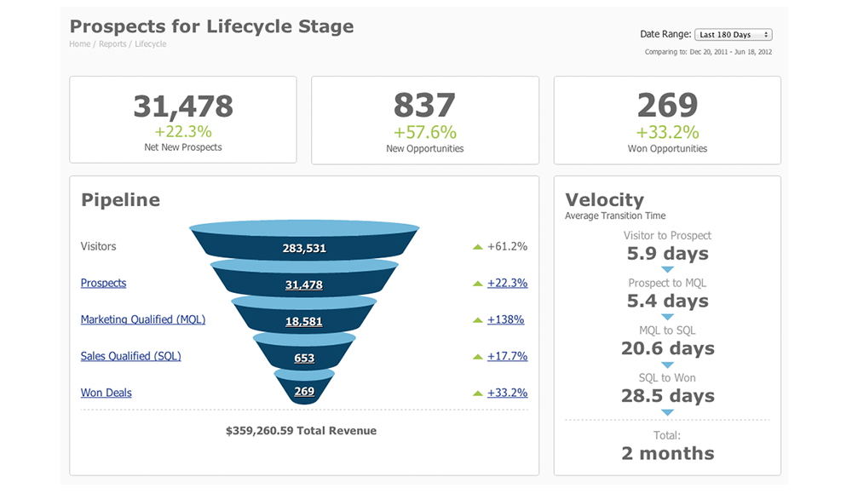Click the Won Deals link
The height and width of the screenshot is (494, 852).
coord(106,393)
